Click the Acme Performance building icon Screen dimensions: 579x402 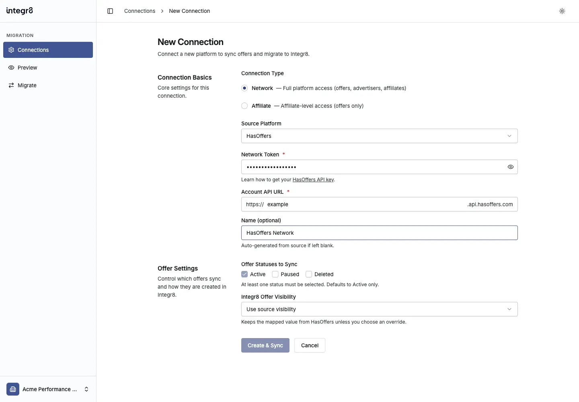(13, 389)
